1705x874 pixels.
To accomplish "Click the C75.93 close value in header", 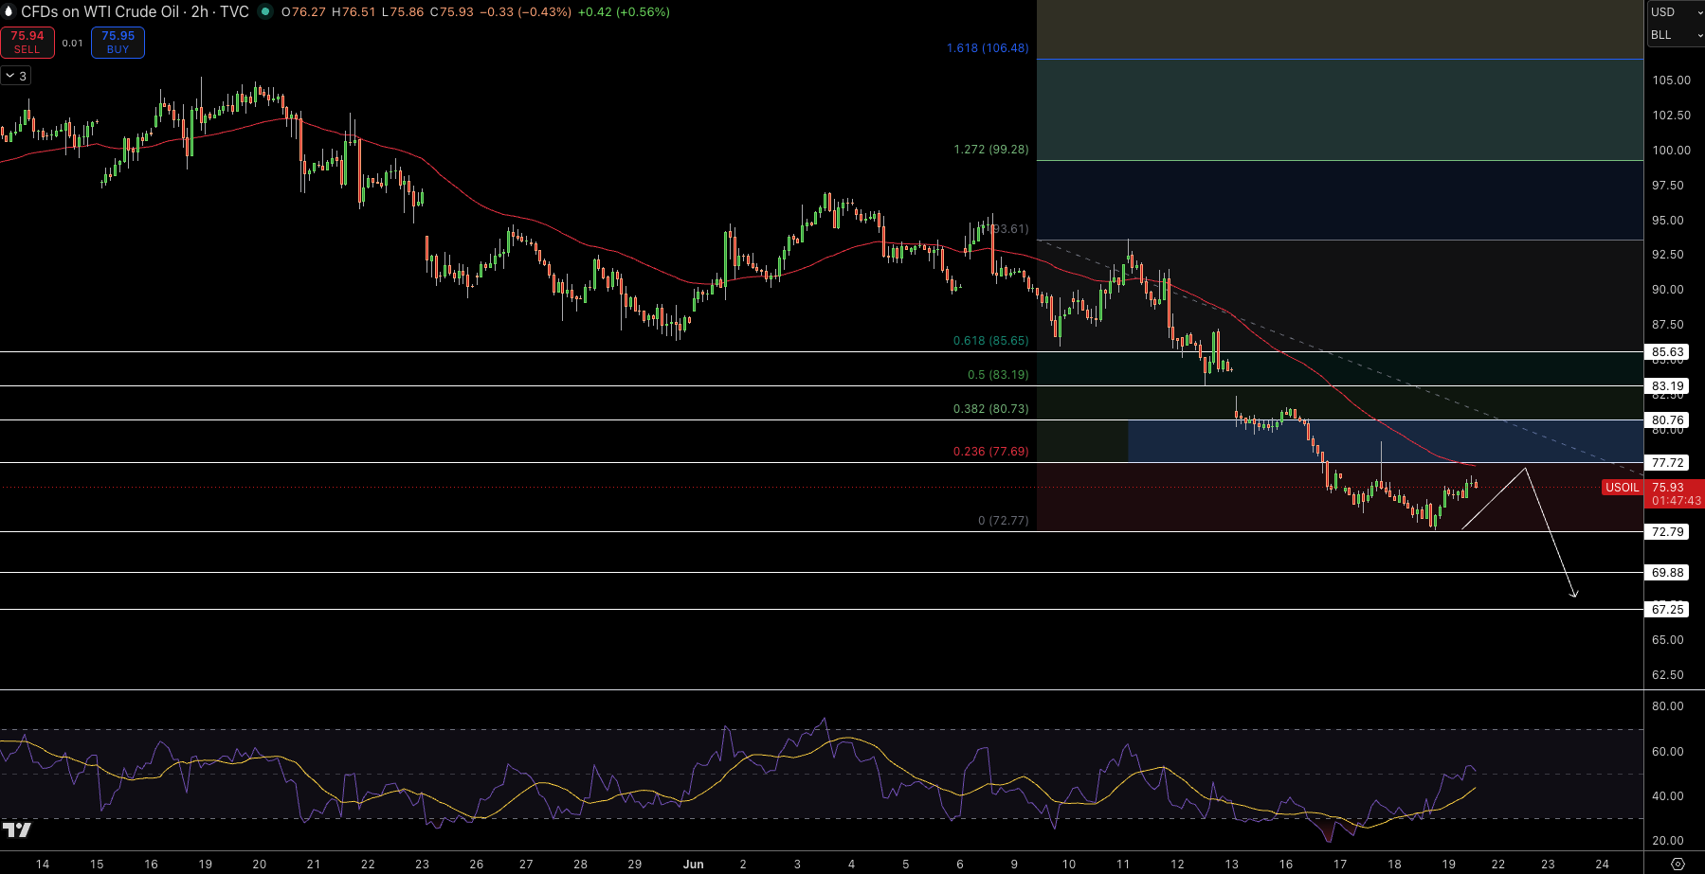I will [451, 12].
